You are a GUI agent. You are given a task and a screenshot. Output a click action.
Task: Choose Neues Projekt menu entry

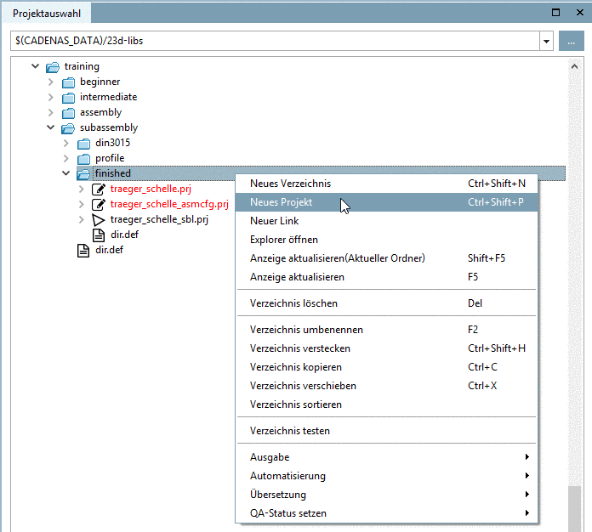click(x=386, y=202)
